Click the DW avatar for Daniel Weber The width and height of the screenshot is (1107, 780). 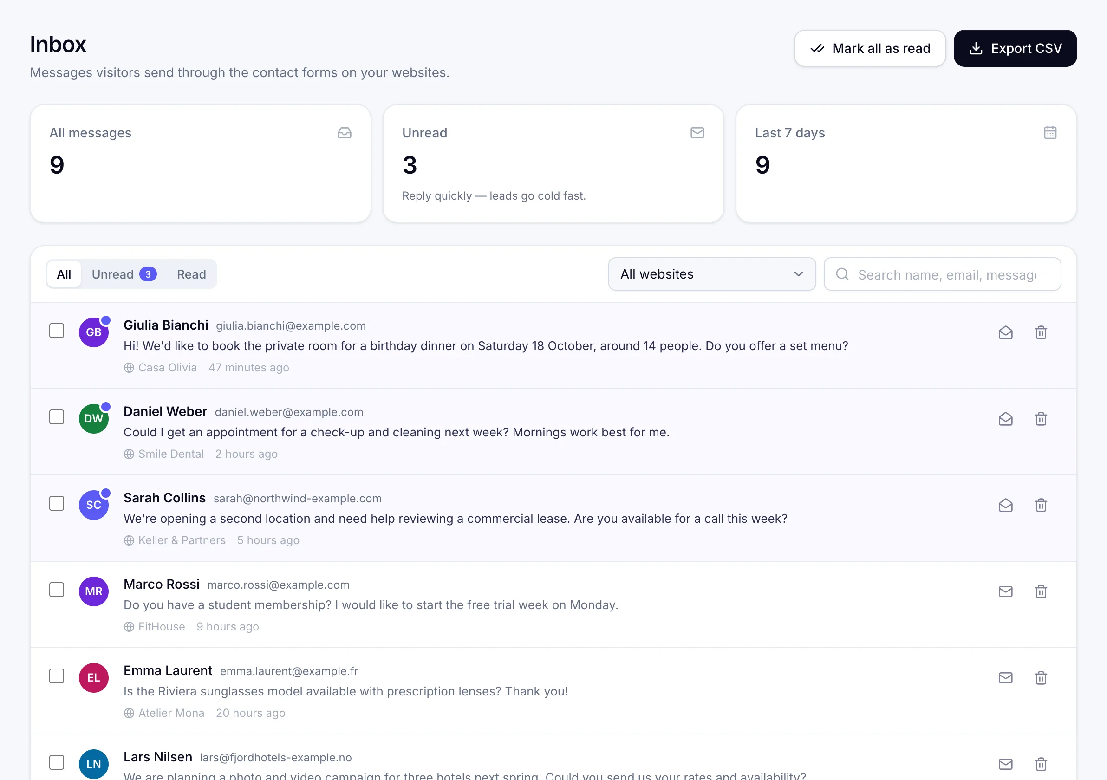coord(93,418)
